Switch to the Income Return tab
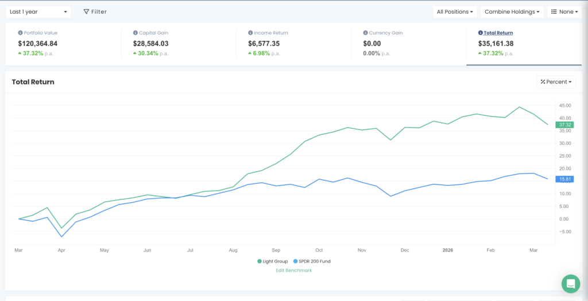 tap(269, 33)
